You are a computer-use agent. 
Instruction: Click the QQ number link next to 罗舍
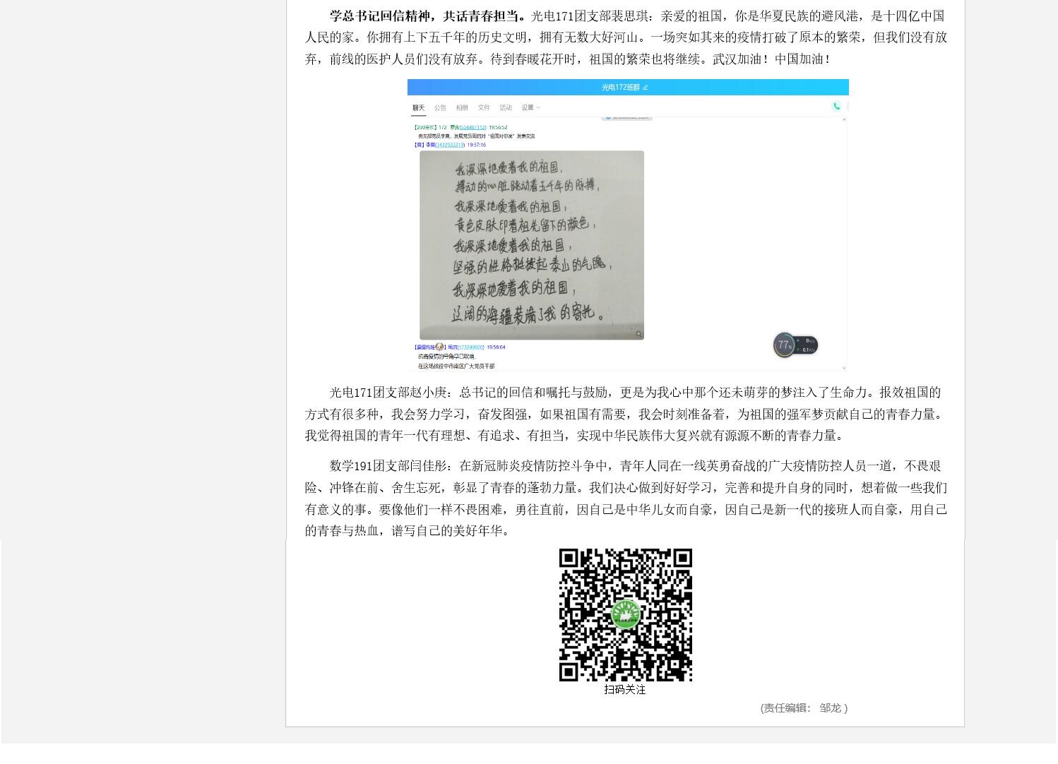click(472, 128)
